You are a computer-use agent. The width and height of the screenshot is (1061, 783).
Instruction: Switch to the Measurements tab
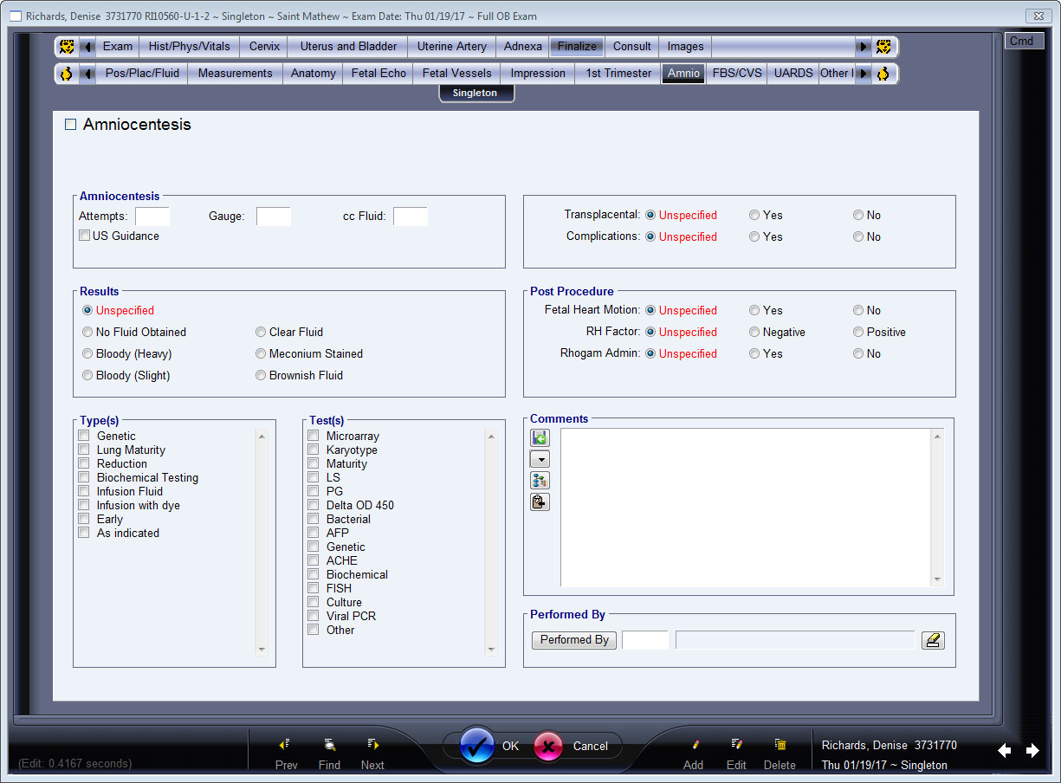(236, 74)
